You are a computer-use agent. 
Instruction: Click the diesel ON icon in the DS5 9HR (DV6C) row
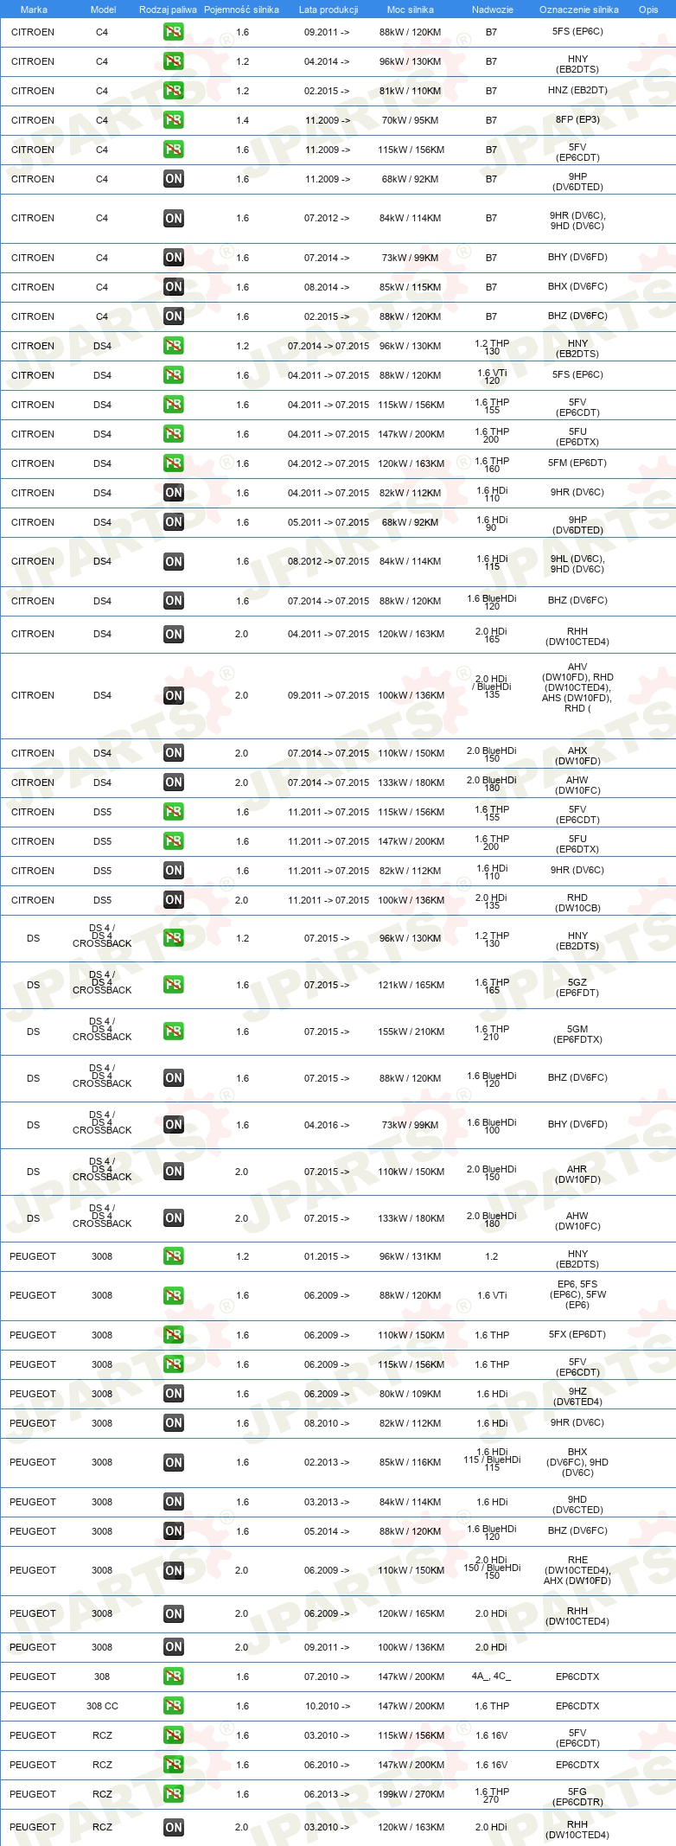coord(173,871)
